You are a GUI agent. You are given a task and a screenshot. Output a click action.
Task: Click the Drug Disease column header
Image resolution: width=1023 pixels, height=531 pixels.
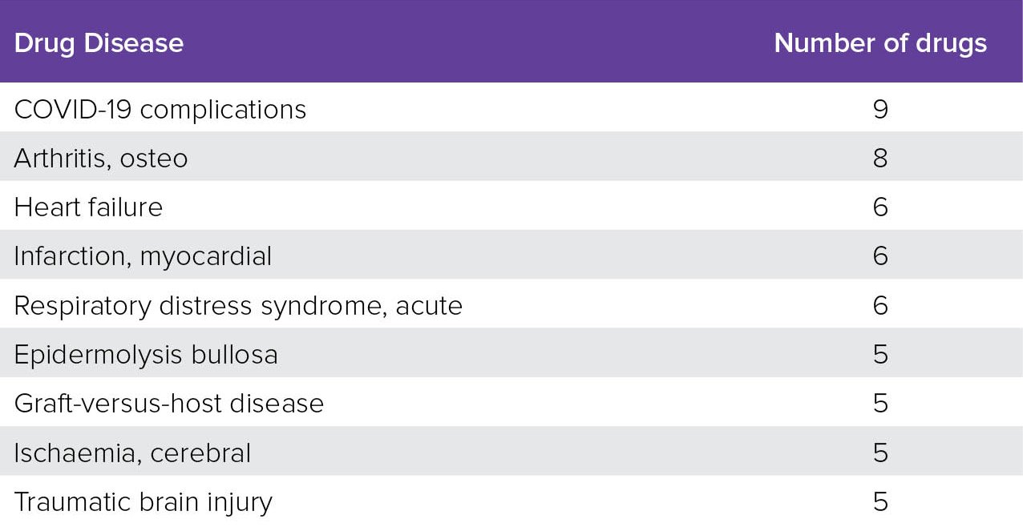point(99,42)
